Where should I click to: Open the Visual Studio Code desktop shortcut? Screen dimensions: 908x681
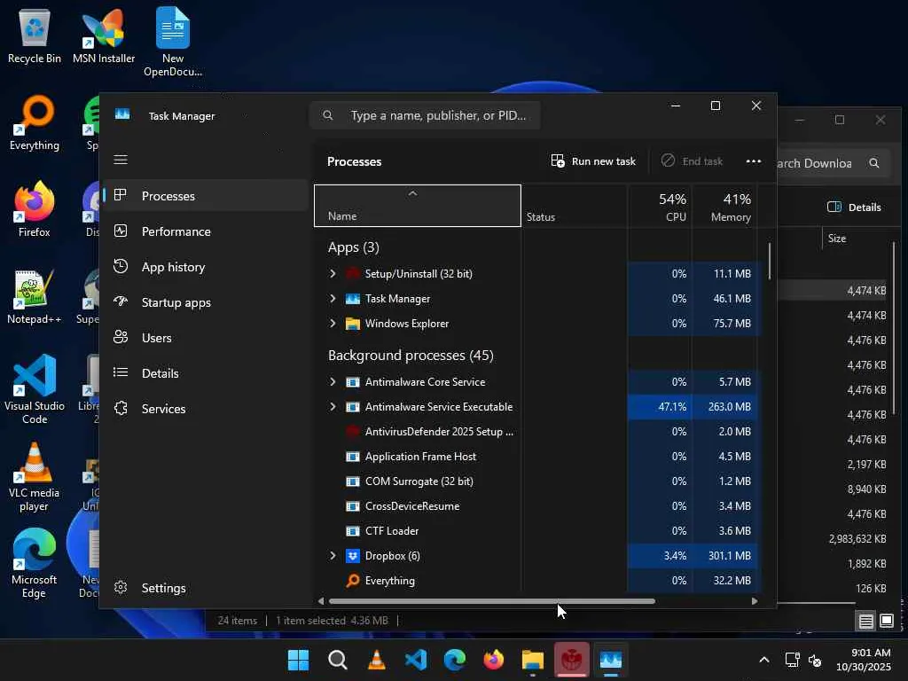[35, 389]
